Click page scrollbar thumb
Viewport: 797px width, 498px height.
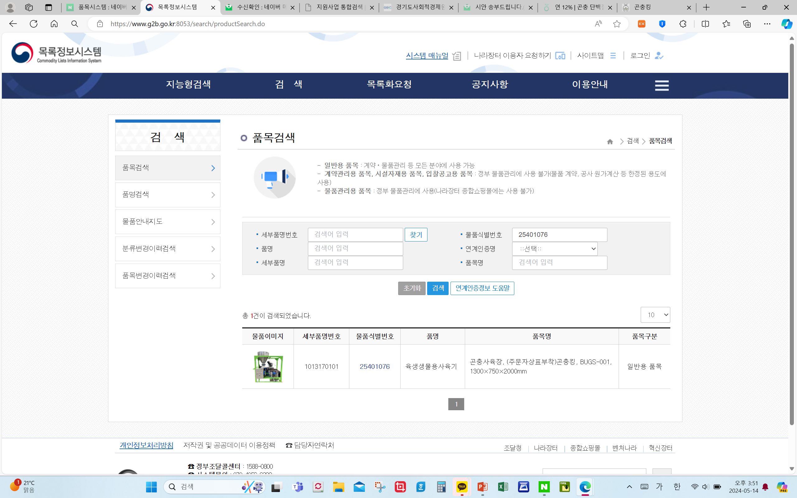[792, 234]
